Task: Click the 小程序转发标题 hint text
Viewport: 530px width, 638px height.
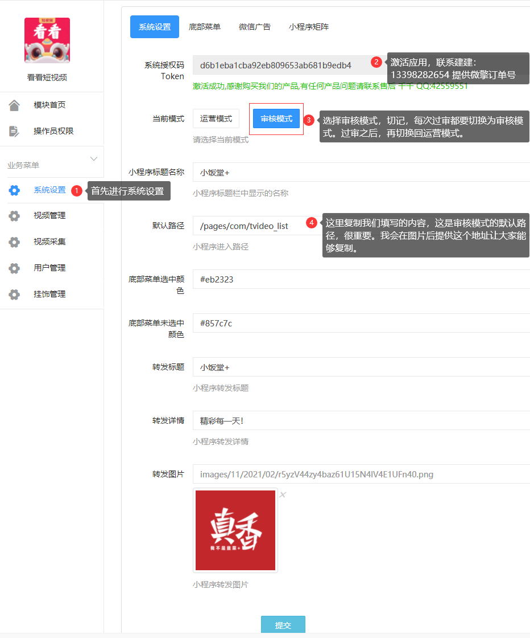Action: pyautogui.click(x=221, y=388)
